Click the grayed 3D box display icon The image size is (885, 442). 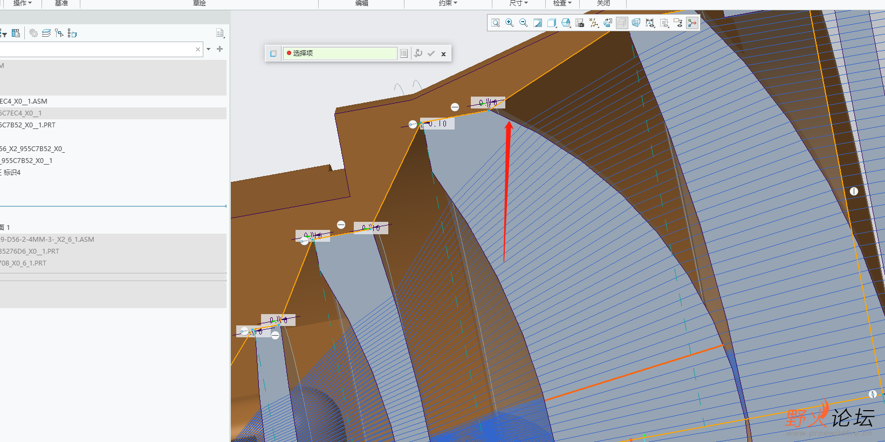622,23
